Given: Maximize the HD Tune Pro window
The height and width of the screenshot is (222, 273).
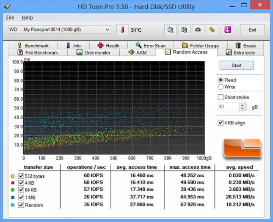Looking at the screenshot, I should pyautogui.click(x=244, y=5).
